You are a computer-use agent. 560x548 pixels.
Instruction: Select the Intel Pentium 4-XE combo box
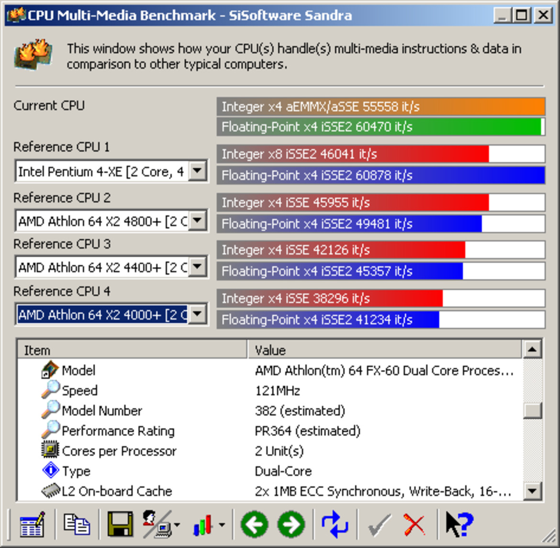111,171
